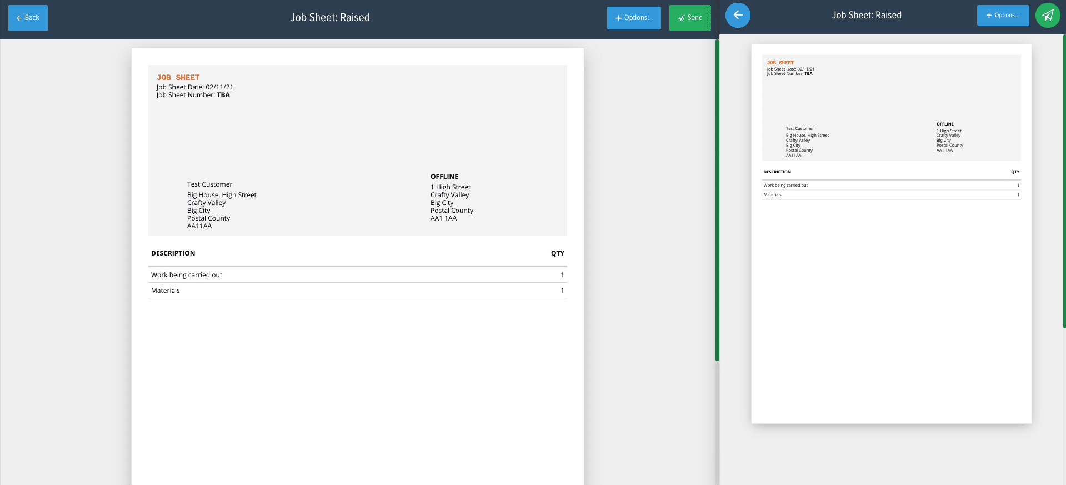Click 'Job Sheet: Raised' title in right panel
1066x485 pixels.
pyautogui.click(x=867, y=15)
